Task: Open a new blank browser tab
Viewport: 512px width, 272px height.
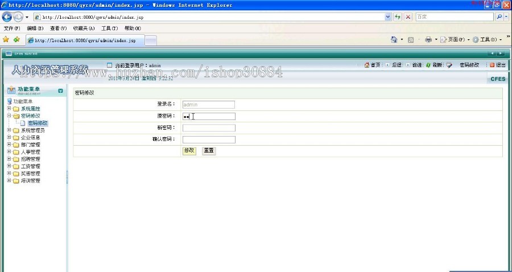Action: click(151, 41)
